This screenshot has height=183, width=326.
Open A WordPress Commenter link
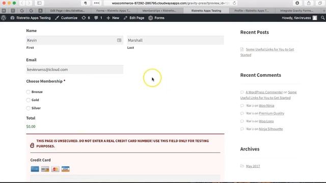point(264,92)
